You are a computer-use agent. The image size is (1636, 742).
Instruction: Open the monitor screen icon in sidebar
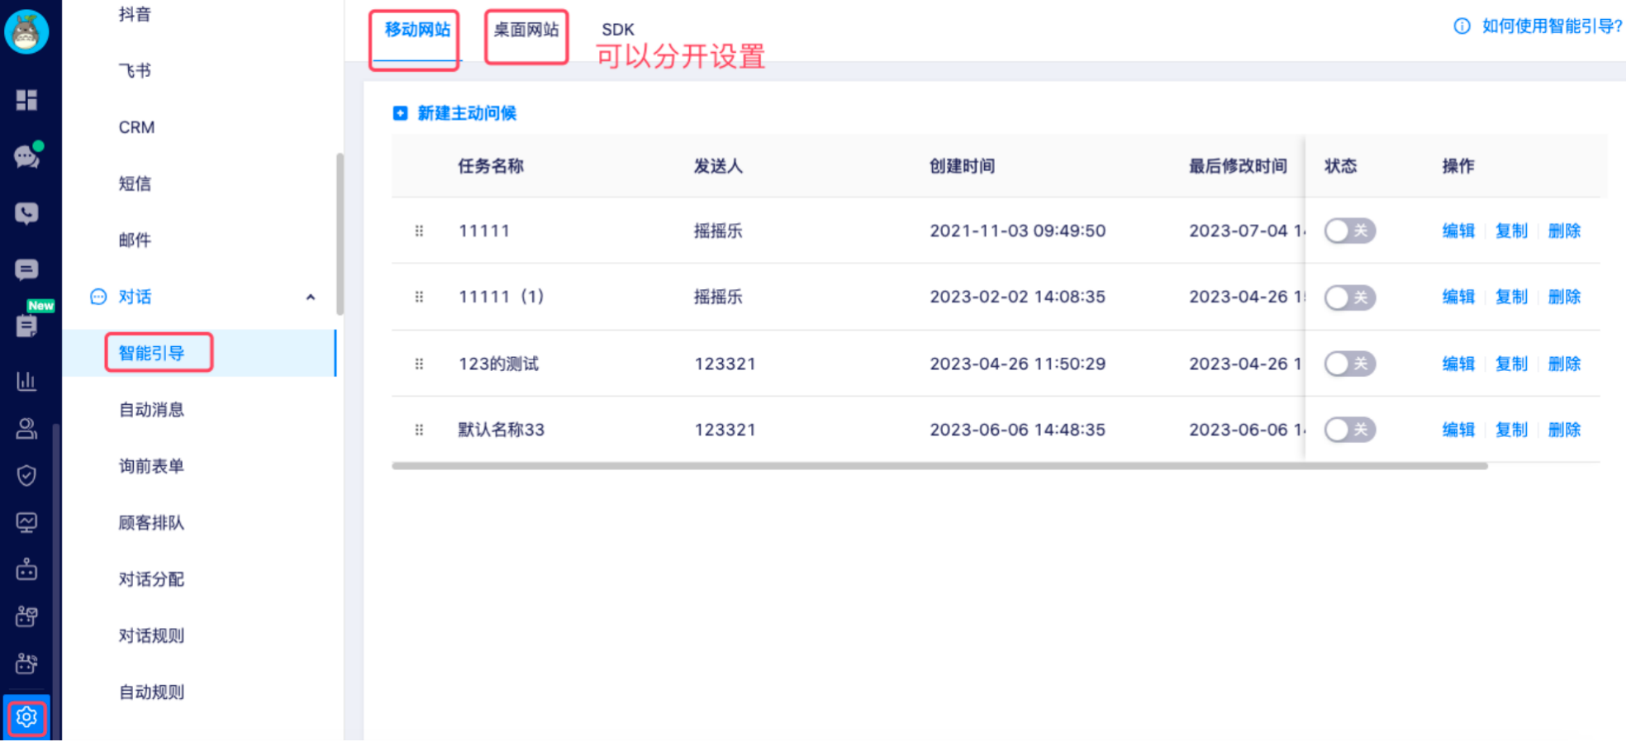[26, 522]
